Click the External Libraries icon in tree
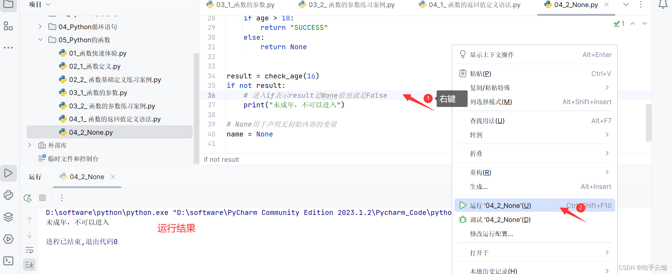672x274 pixels. pos(42,145)
